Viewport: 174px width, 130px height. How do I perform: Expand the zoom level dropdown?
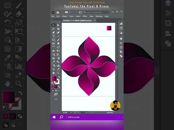71,113
